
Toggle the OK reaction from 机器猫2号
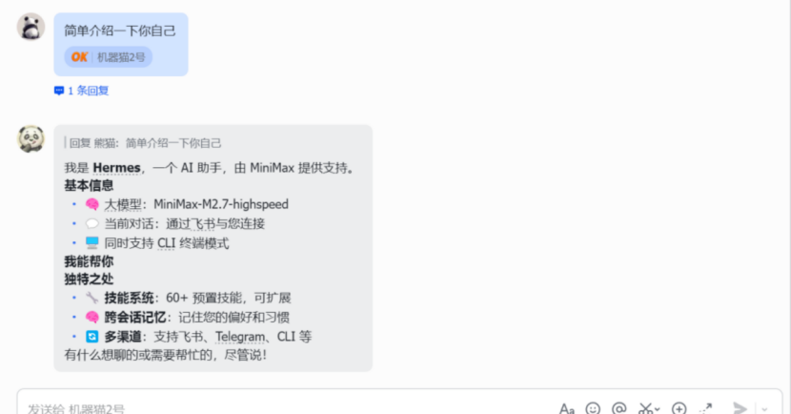tap(108, 57)
